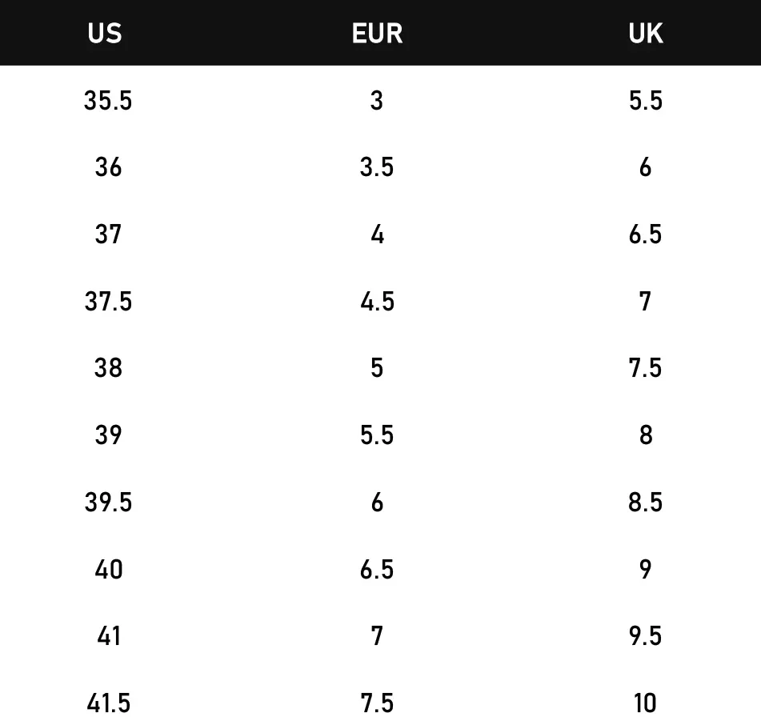Choose 5.5 in the EUR column

point(377,435)
